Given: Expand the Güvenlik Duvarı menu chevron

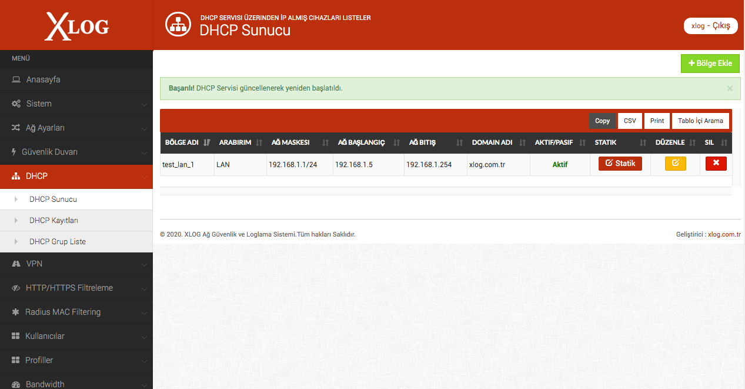Looking at the screenshot, I should (x=144, y=152).
